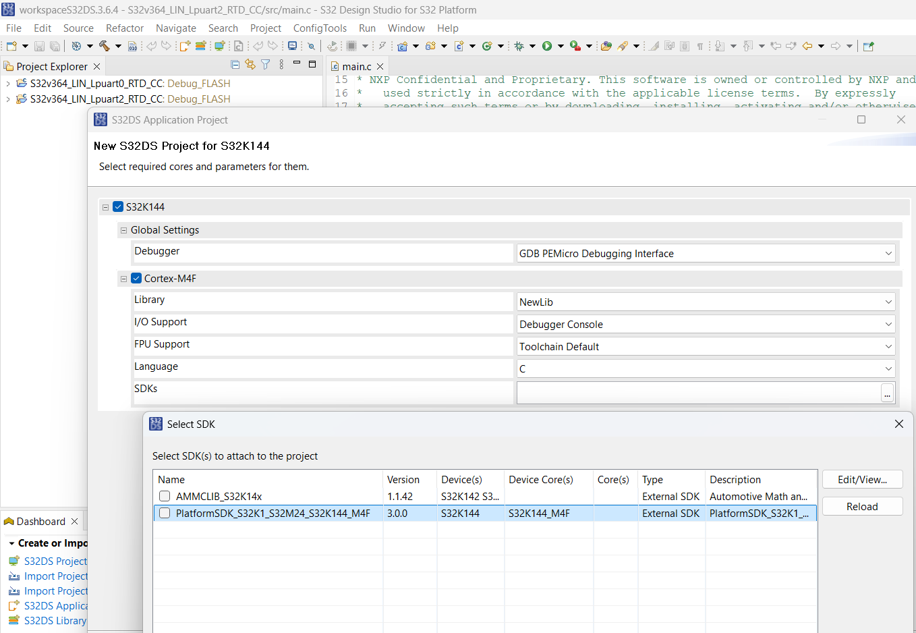Click the 010 binary file toolbar icon

coord(132,46)
